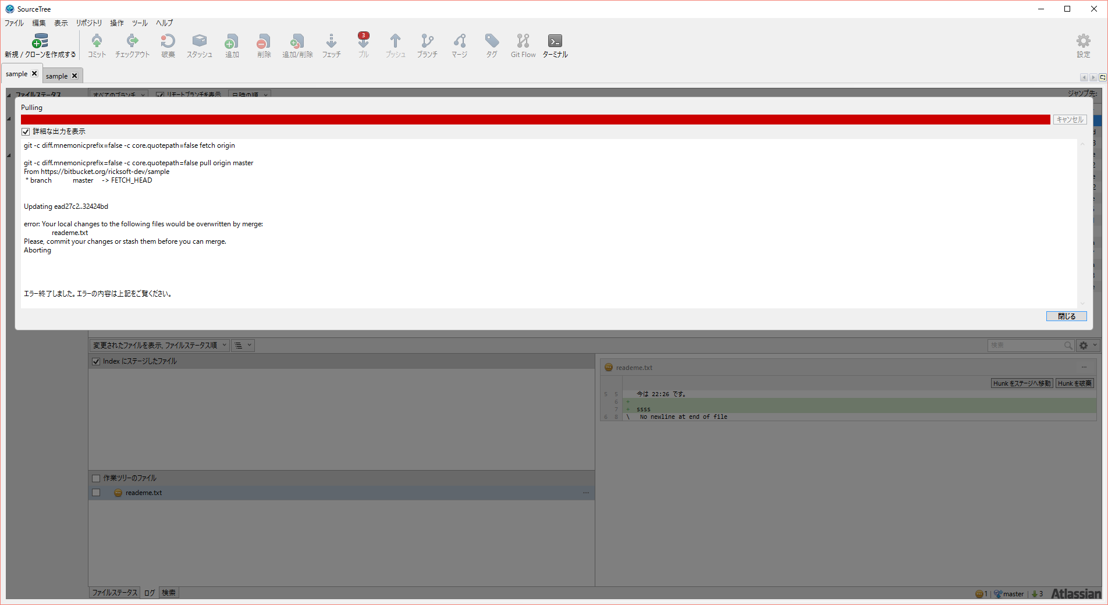Switch to the second sample tab
Viewport: 1108px width, 605px height.
click(x=57, y=76)
